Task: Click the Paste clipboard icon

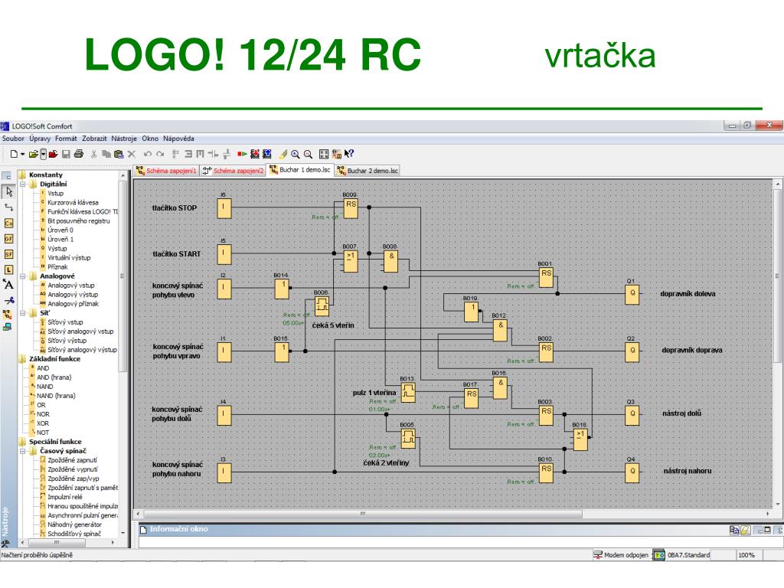Action: pos(119,154)
